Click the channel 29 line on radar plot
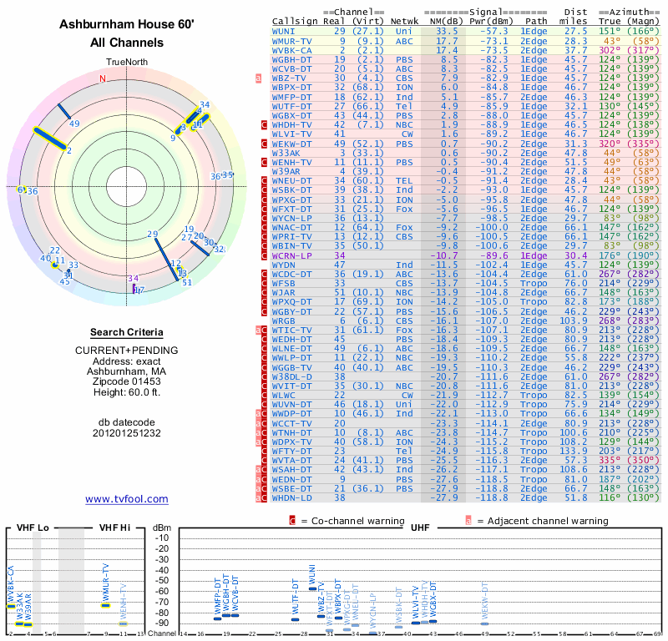 [166, 260]
